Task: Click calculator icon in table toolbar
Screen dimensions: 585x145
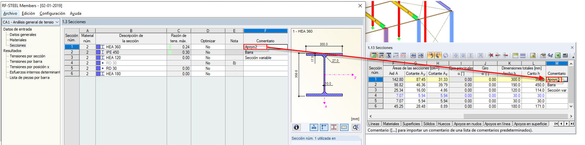Action: [565, 55]
